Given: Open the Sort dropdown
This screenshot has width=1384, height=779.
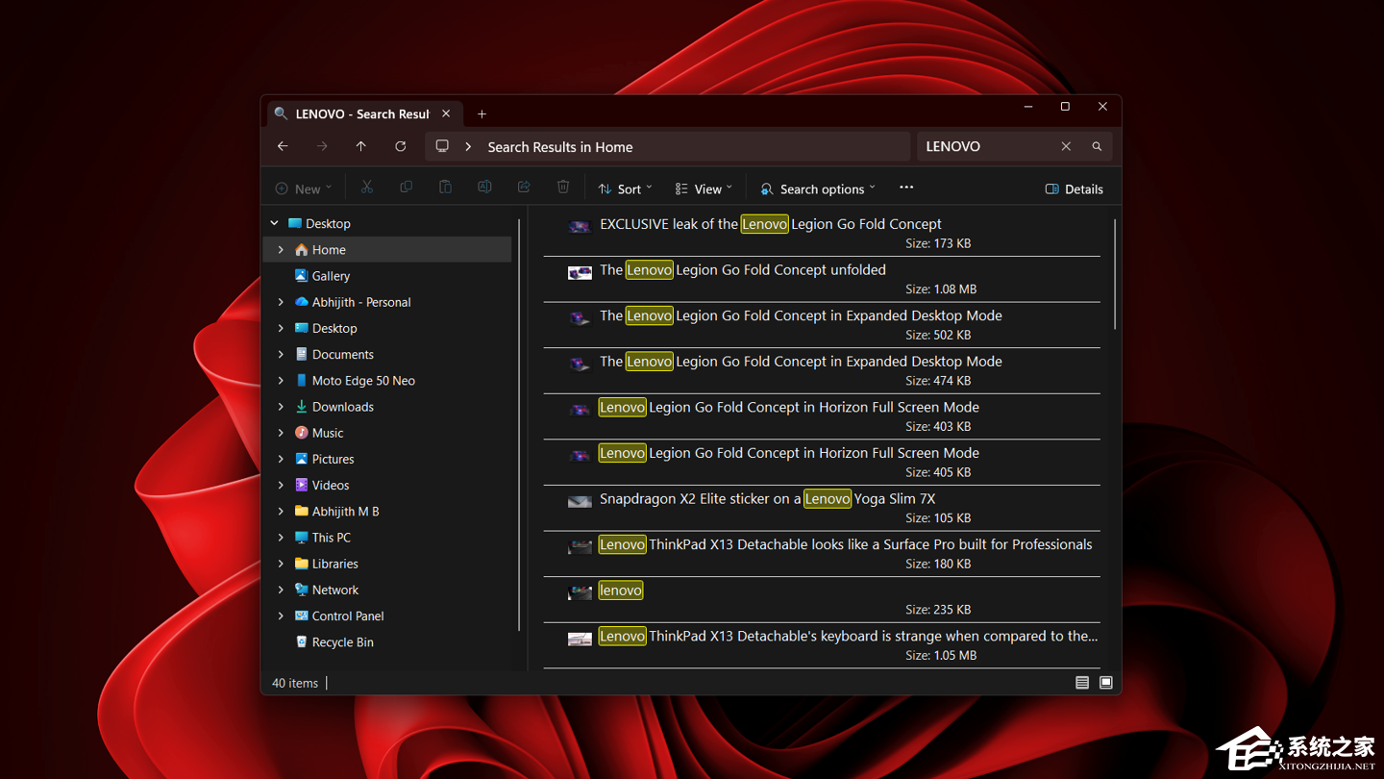Looking at the screenshot, I should point(625,188).
